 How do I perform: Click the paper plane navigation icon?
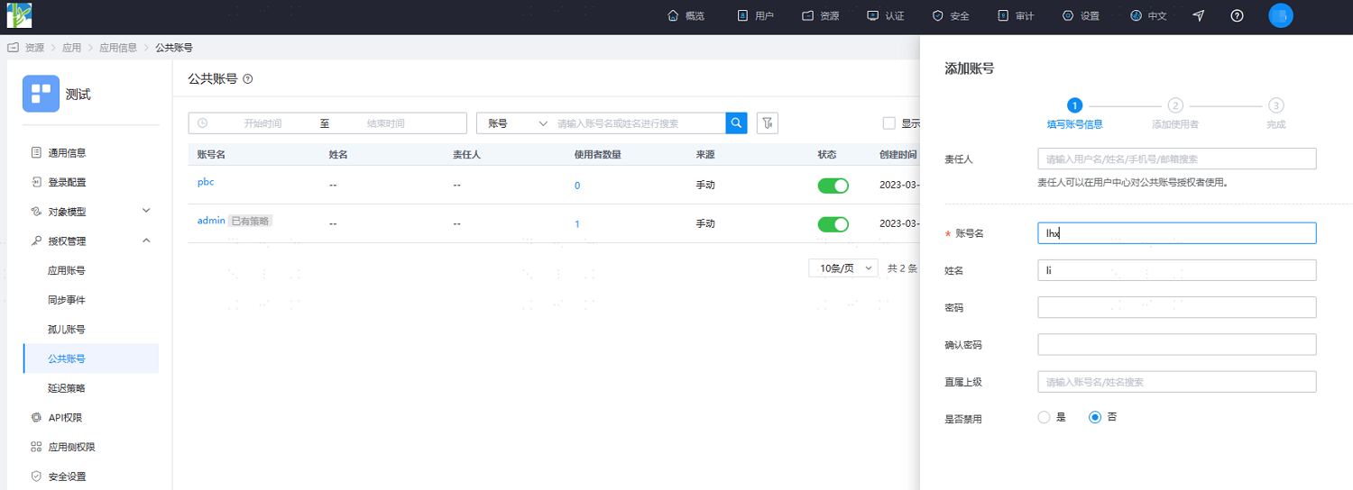click(x=1199, y=15)
